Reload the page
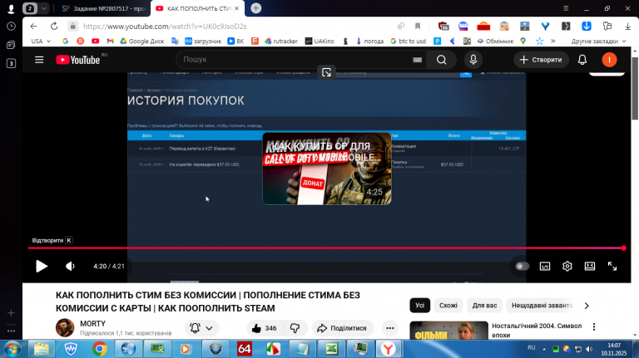639x358 pixels. (54, 26)
